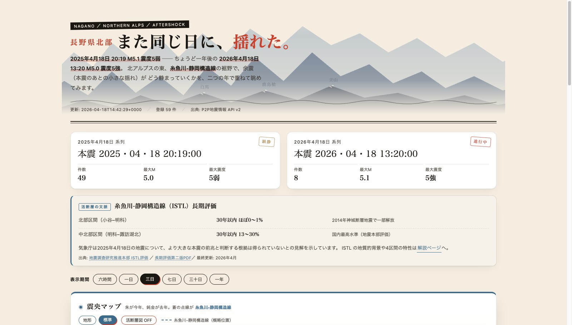Click the 30年以内 13〜30% value
This screenshot has height=325, width=572.
(x=238, y=234)
